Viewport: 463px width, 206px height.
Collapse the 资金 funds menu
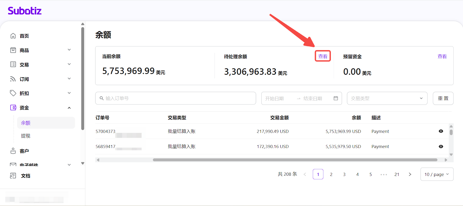point(69,108)
